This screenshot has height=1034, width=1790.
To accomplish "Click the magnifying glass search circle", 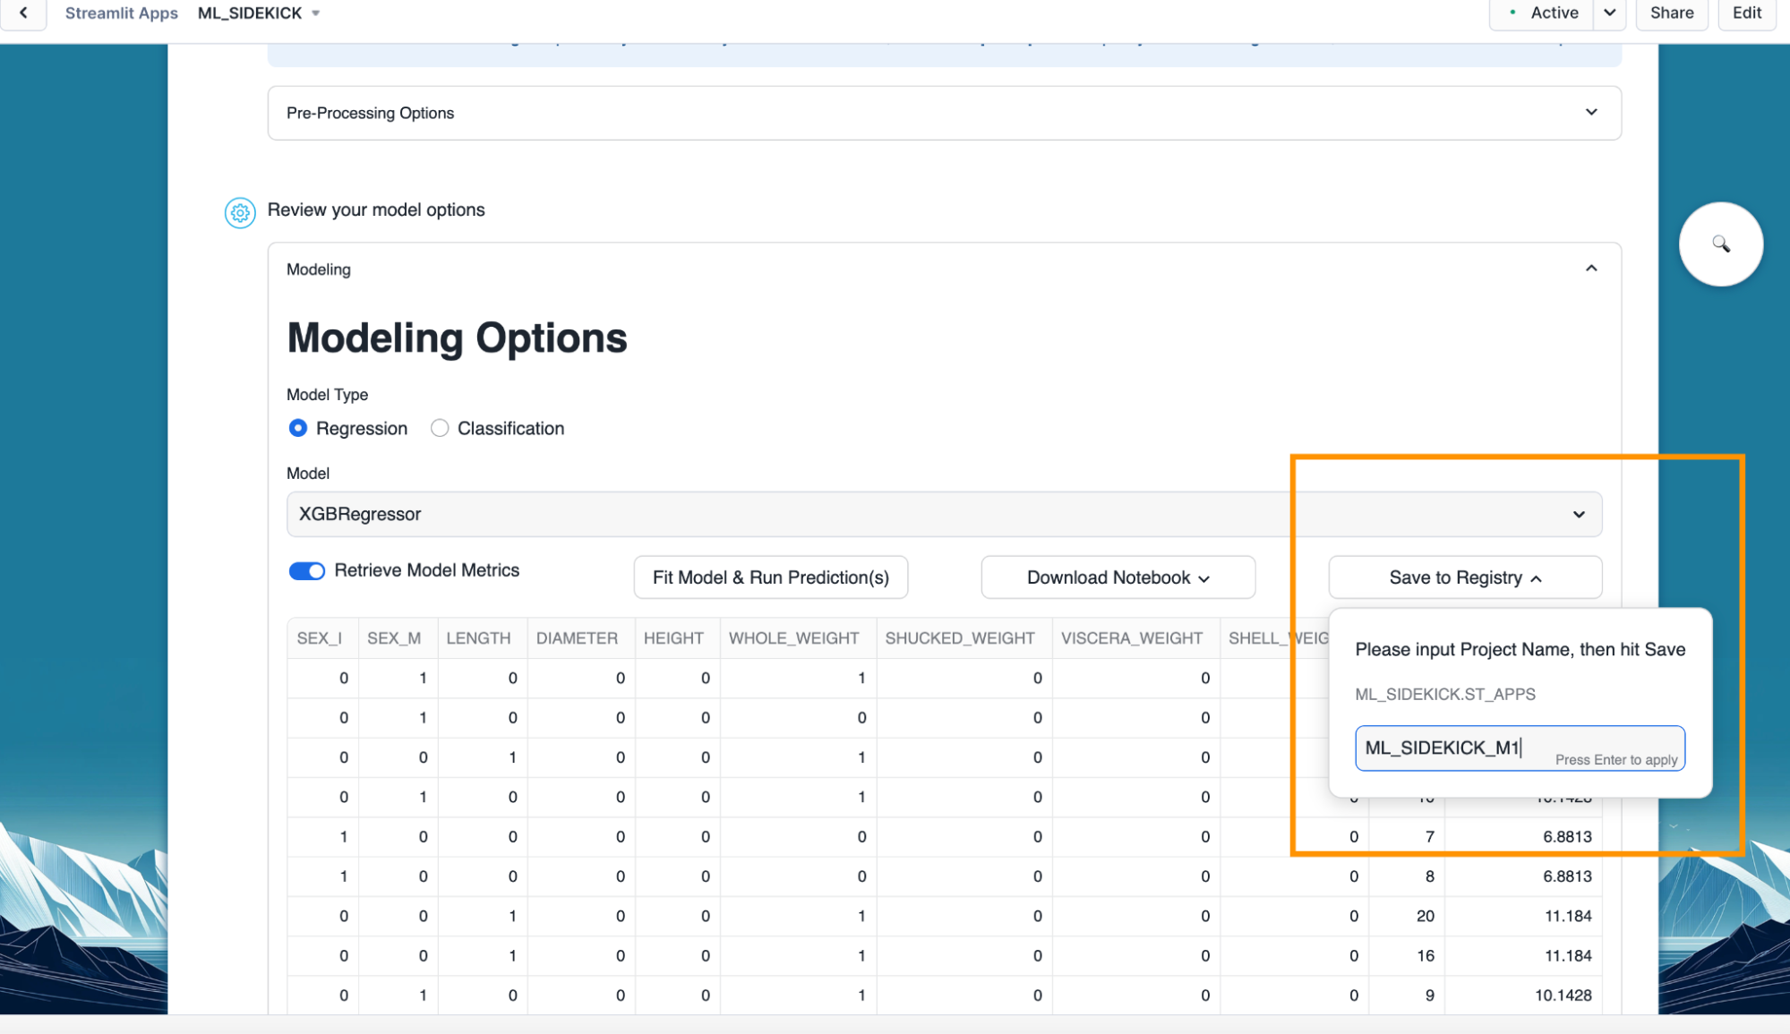I will [1720, 244].
